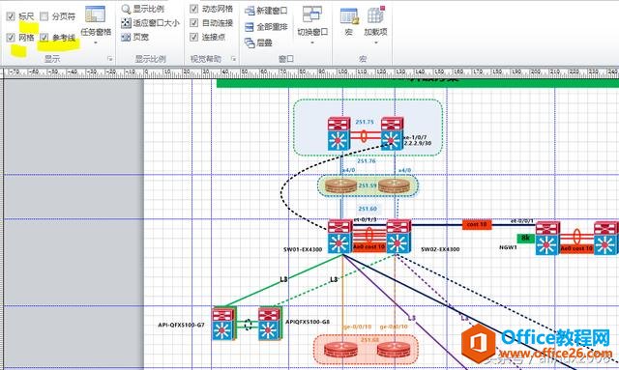The height and width of the screenshot is (370, 619).
Task: Select the 'SW02-EX4300' text label
Action: [440, 249]
